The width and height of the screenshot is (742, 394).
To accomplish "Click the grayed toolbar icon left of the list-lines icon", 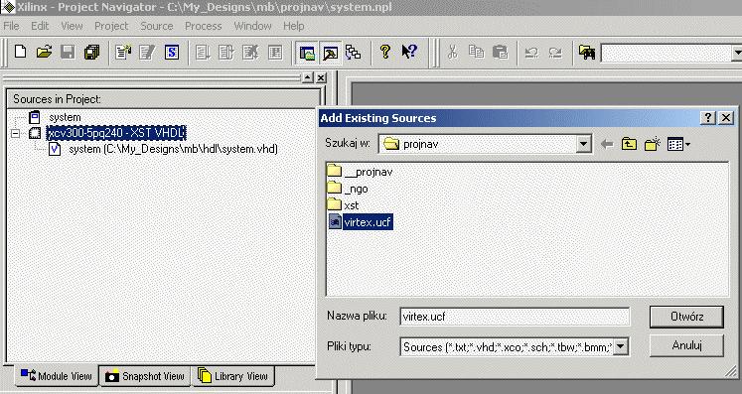I will [250, 51].
